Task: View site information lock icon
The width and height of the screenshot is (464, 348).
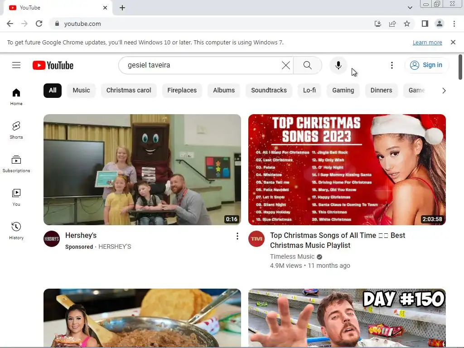Action: 57,24
